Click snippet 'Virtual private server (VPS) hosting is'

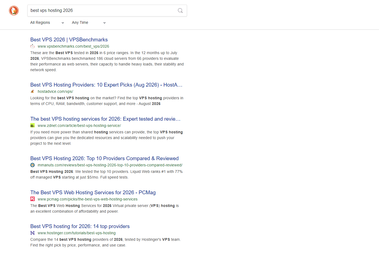click(x=104, y=209)
